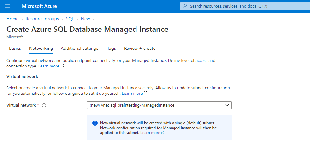Open the Review + create tab
The height and width of the screenshot is (152, 310).
pyautogui.click(x=140, y=48)
